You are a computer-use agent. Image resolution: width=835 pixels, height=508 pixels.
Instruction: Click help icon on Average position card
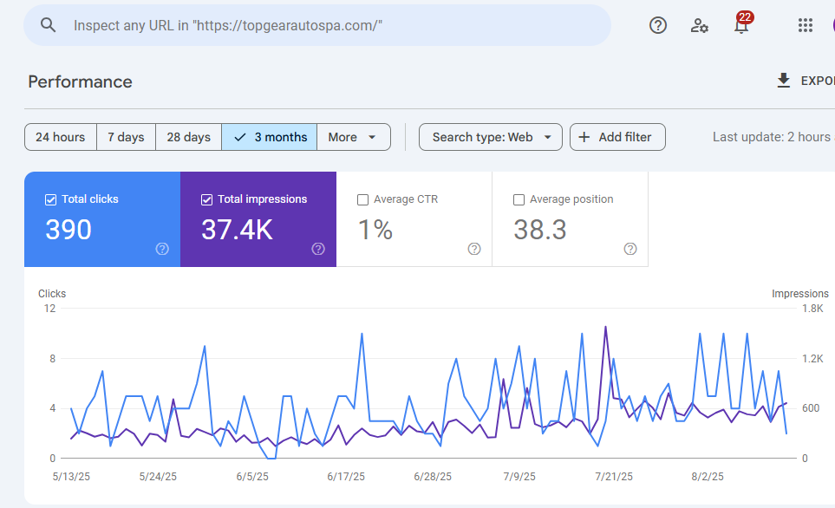(630, 249)
